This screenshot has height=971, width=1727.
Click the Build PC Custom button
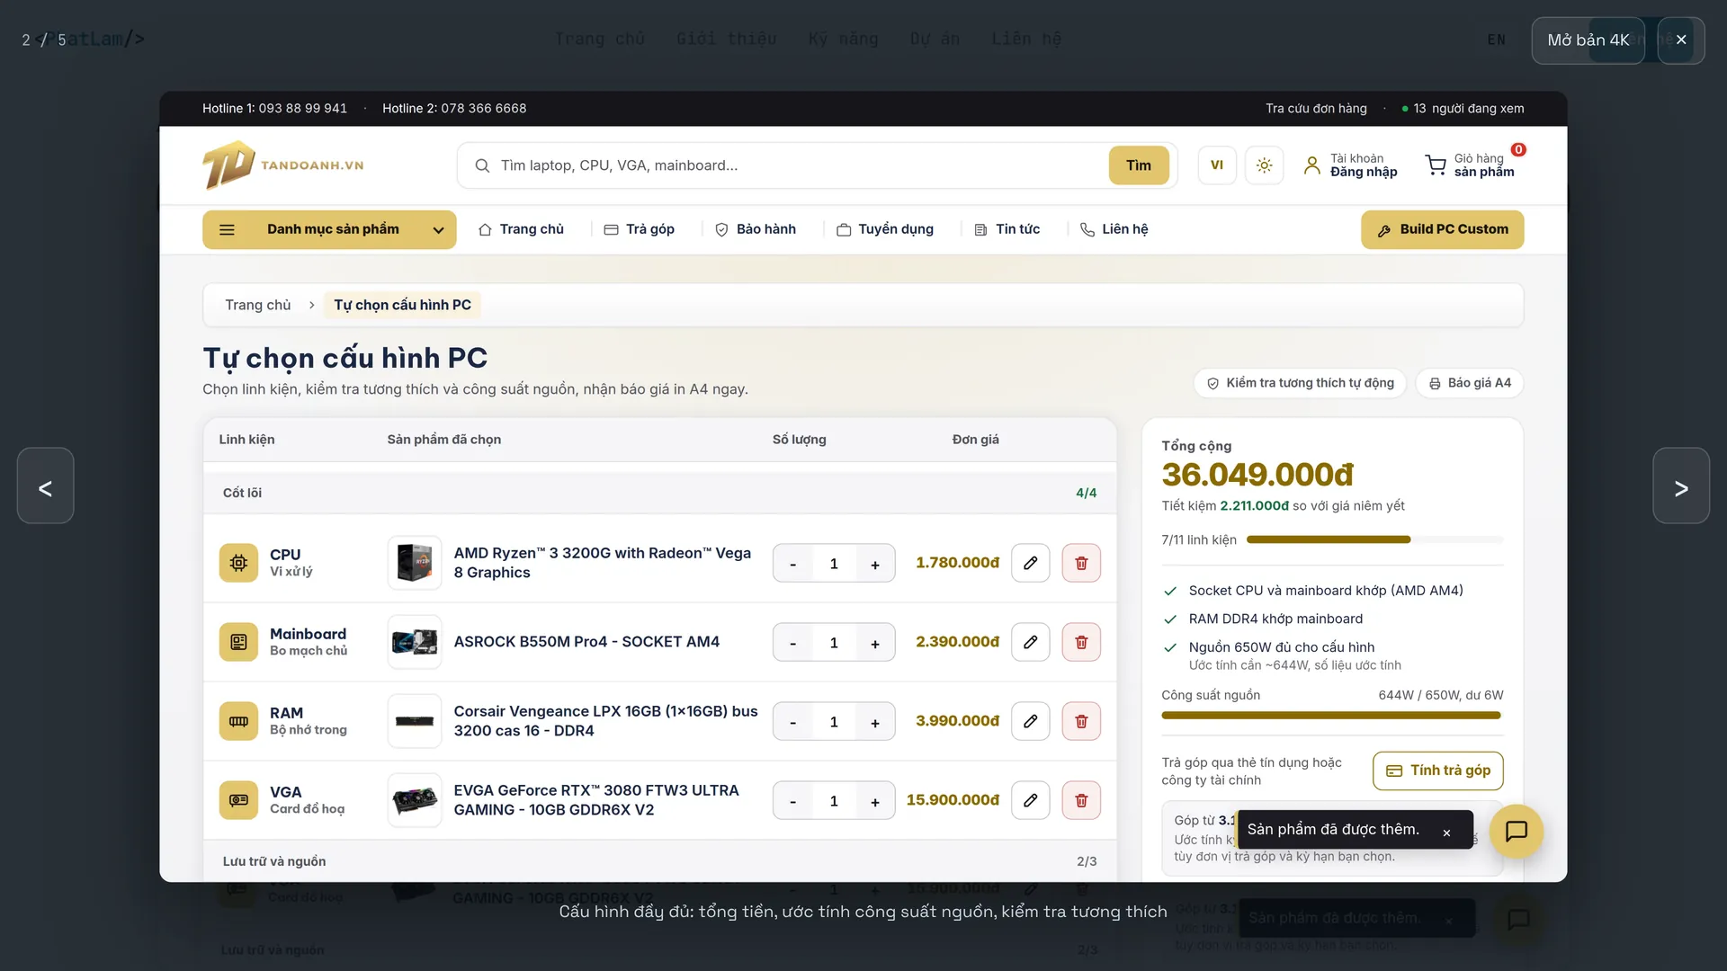coord(1442,230)
